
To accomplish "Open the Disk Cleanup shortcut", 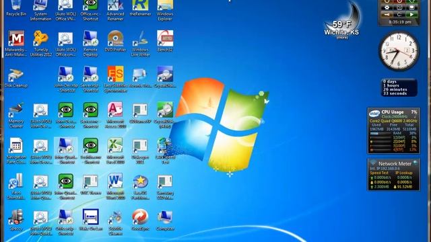I will (16, 78).
